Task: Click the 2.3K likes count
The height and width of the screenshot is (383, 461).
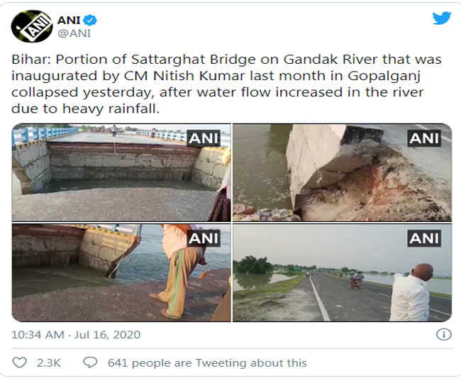Action: click(x=48, y=362)
